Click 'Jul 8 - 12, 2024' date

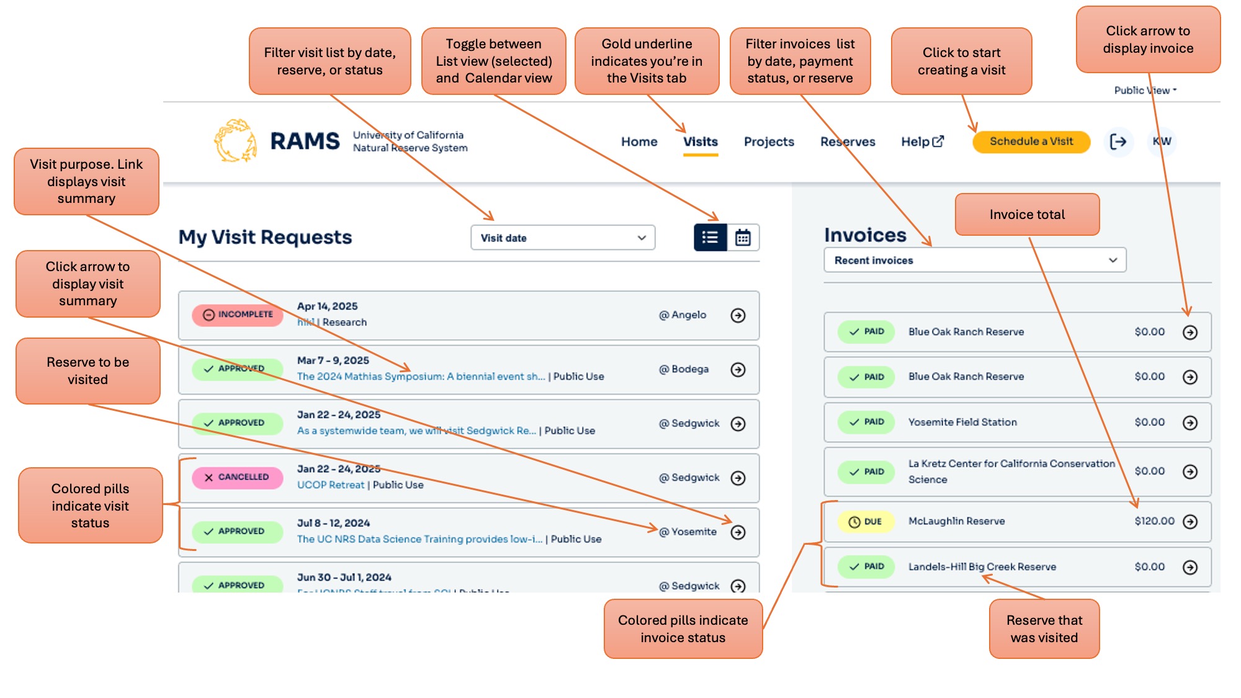click(333, 523)
